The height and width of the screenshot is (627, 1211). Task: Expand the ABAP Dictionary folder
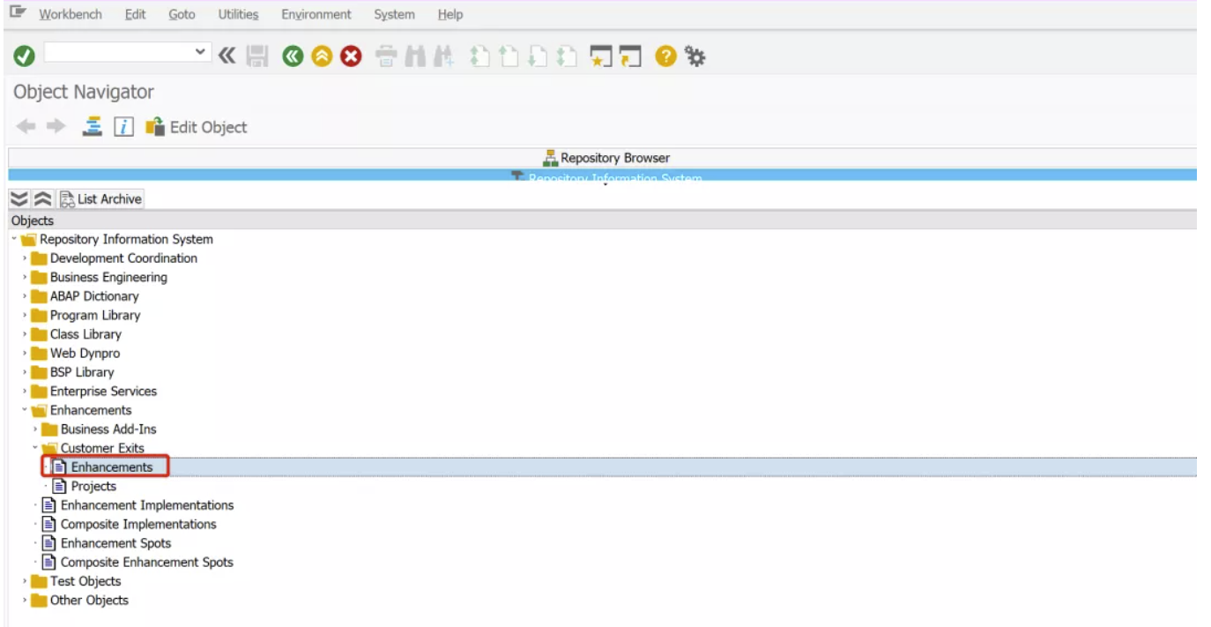[25, 296]
